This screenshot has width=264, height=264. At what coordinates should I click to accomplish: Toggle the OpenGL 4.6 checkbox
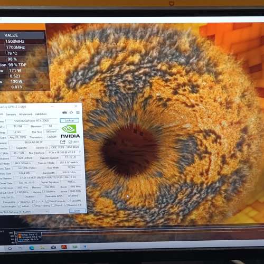pyautogui.click(x=66, y=205)
